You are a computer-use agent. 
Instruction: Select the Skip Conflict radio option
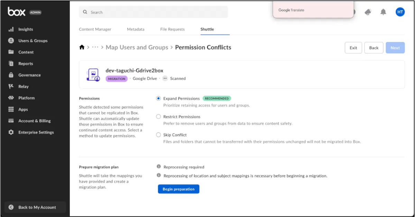click(x=158, y=135)
